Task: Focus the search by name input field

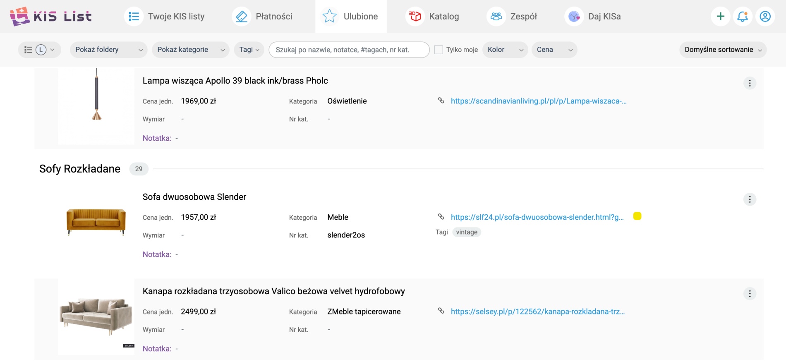Action: pos(349,50)
